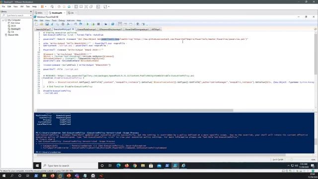This screenshot has height=179, width=318.
Task: Click the guest taskbar search box
Action: tap(70, 166)
